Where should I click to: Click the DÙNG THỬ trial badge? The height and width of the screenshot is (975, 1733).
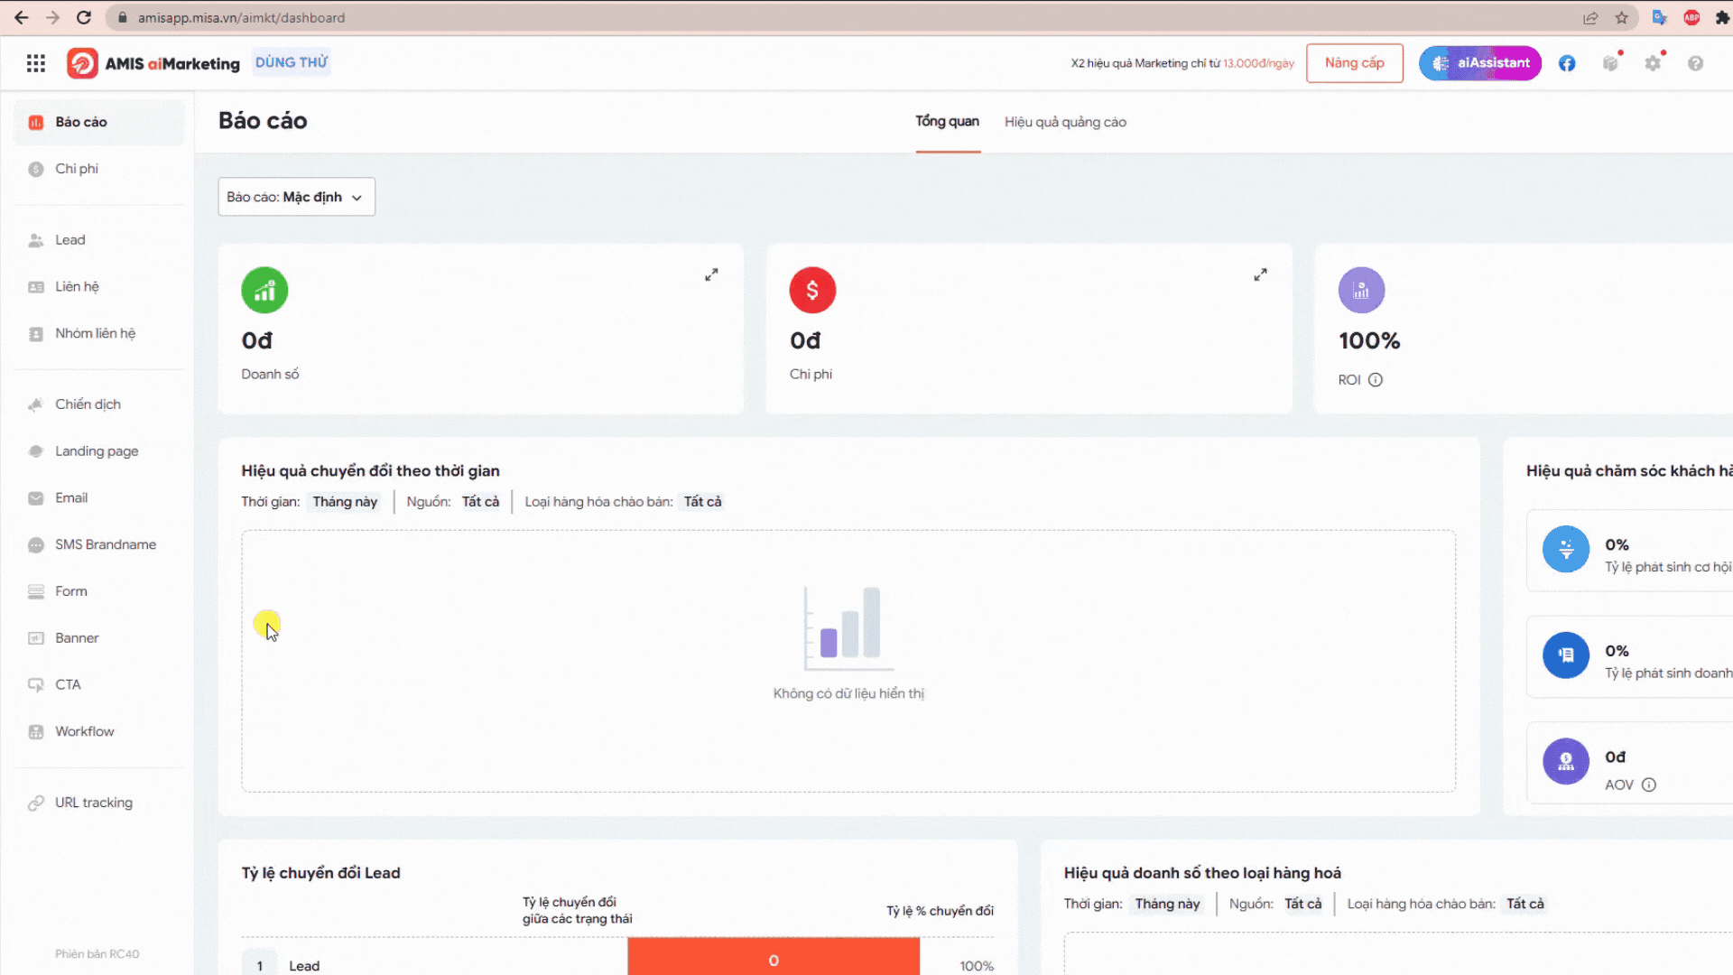point(291,62)
